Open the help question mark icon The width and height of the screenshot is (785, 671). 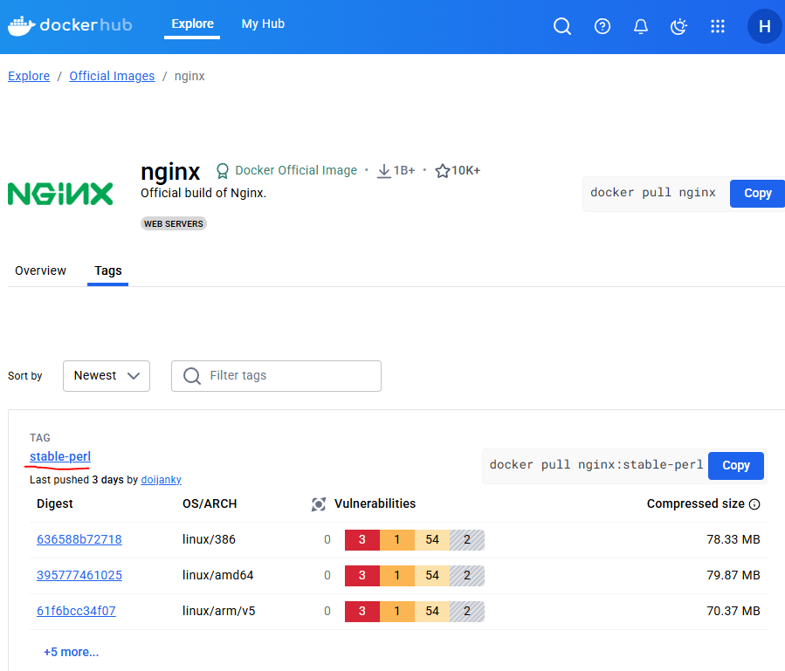[x=603, y=26]
